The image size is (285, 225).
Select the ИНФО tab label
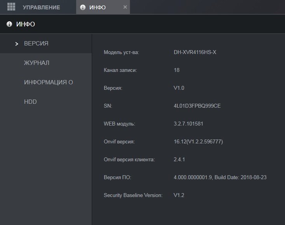tap(97, 7)
